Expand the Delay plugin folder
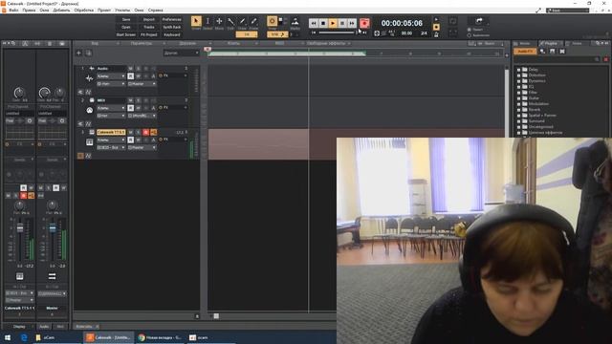This screenshot has height=344, width=612. point(518,70)
